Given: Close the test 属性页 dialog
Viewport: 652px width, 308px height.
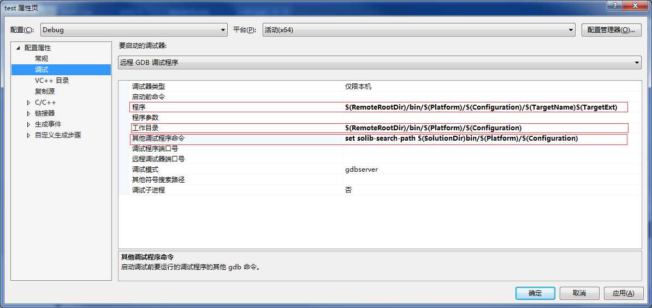Looking at the screenshot, I should click(x=636, y=5).
